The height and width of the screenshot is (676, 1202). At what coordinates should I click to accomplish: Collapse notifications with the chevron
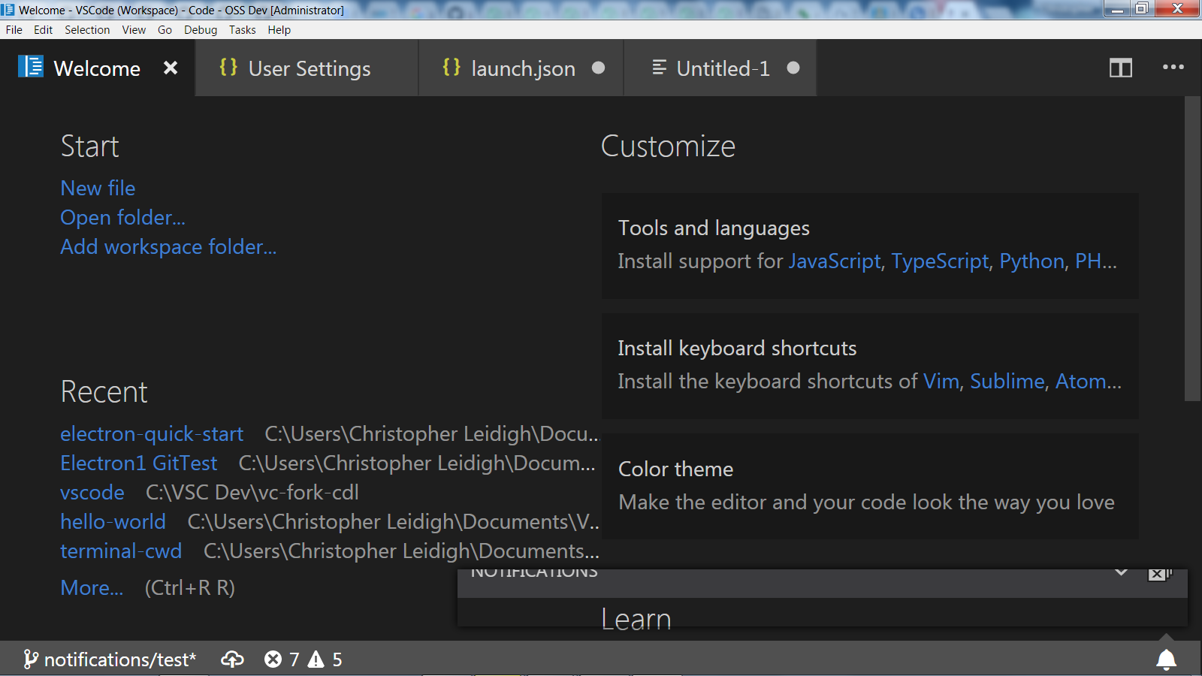point(1122,572)
